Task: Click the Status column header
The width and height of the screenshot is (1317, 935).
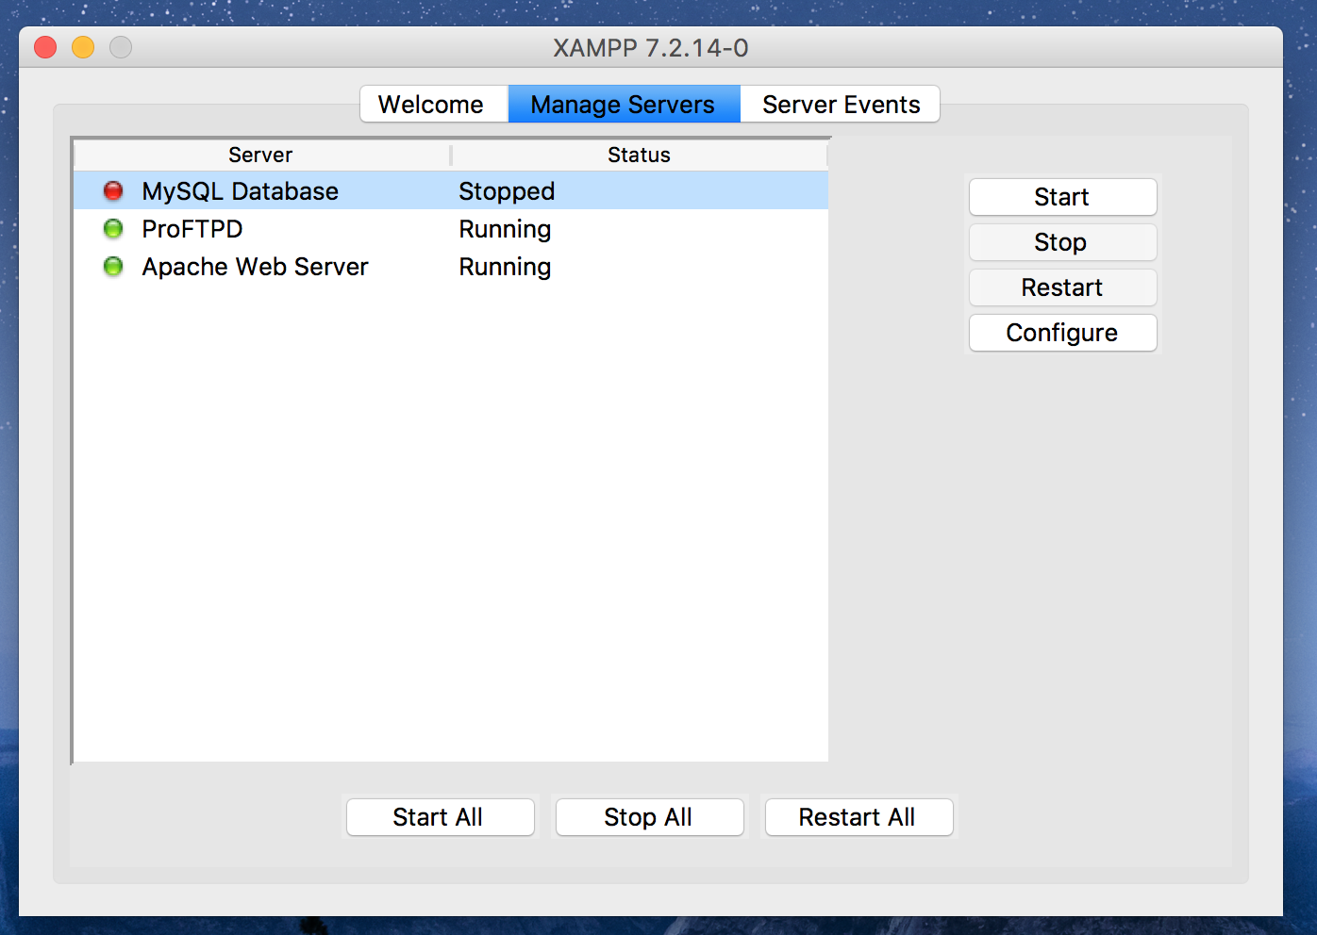Action: pos(639,156)
